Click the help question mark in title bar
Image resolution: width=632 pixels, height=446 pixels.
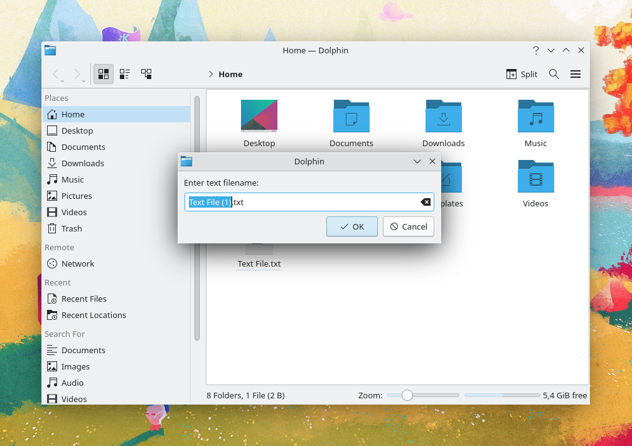point(536,50)
